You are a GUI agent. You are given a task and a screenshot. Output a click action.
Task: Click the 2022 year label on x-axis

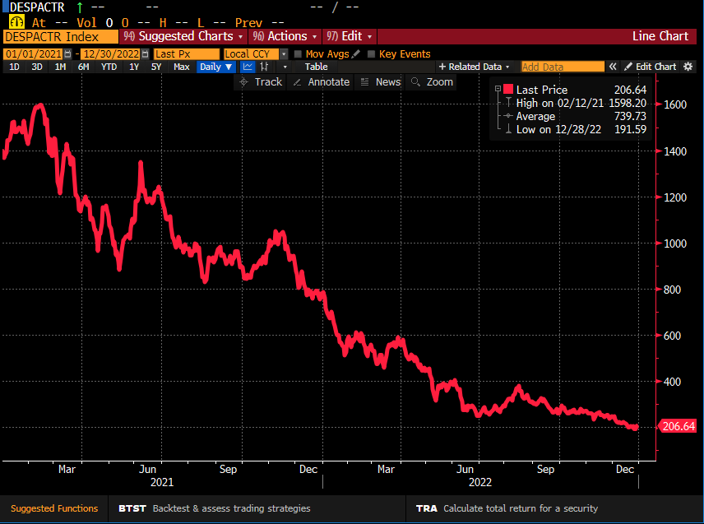point(480,482)
